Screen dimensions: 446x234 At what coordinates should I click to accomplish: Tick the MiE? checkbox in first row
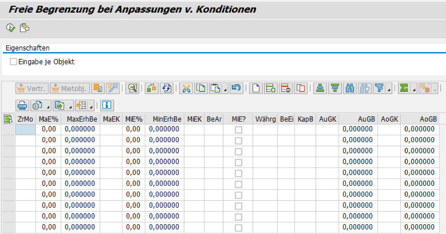coord(238,129)
